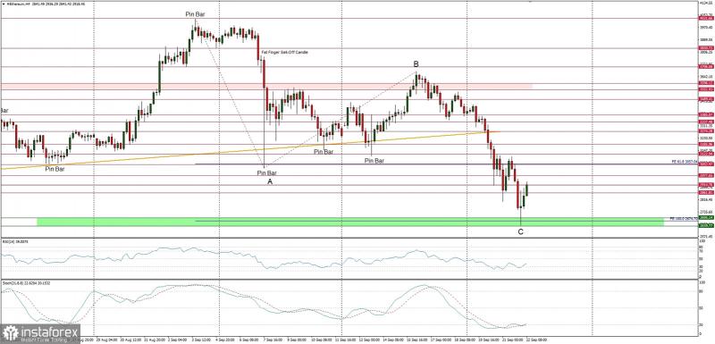Click the Pin Bar label directly above point A

click(x=266, y=172)
